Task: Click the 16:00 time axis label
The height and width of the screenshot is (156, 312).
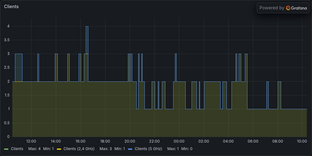Action: tap(80, 141)
